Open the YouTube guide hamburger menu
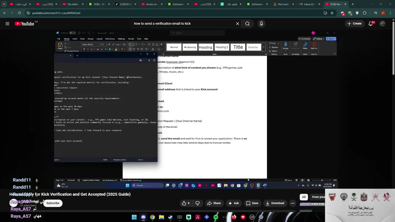This screenshot has width=395, height=222. 7,23
